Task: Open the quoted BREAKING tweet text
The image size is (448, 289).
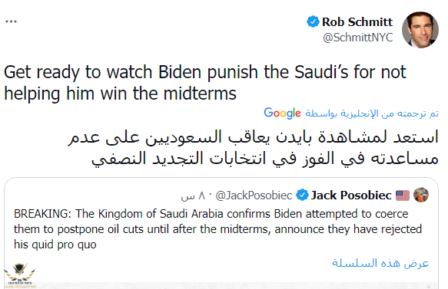Action: click(x=217, y=229)
